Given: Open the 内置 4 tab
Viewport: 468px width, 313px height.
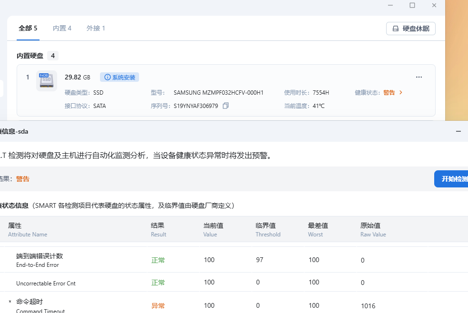Looking at the screenshot, I should (x=62, y=29).
